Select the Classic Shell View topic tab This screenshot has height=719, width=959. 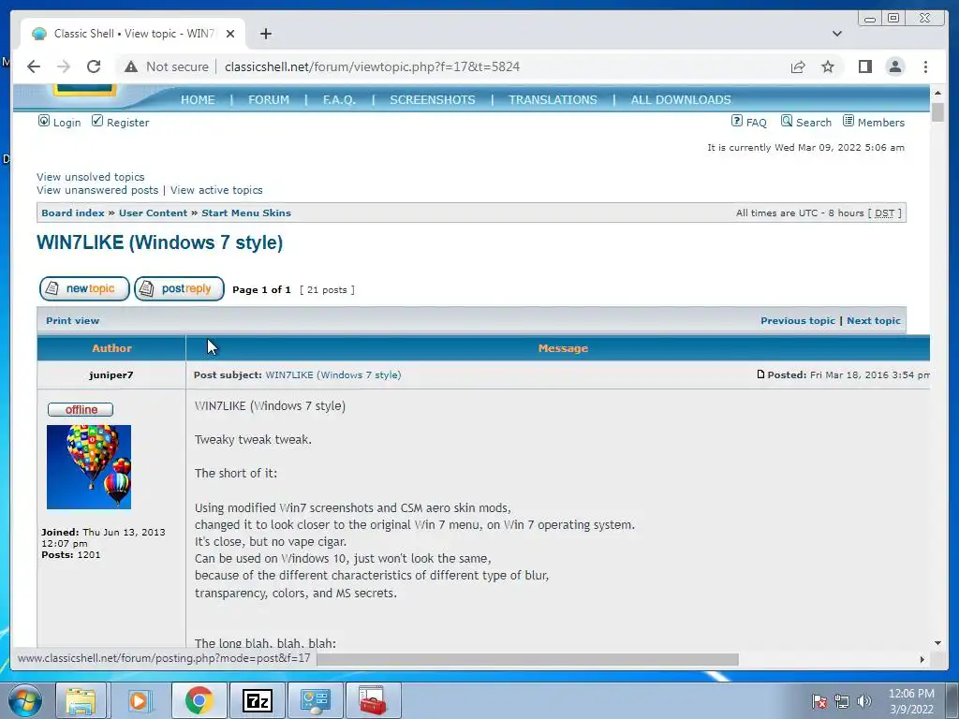tap(133, 34)
